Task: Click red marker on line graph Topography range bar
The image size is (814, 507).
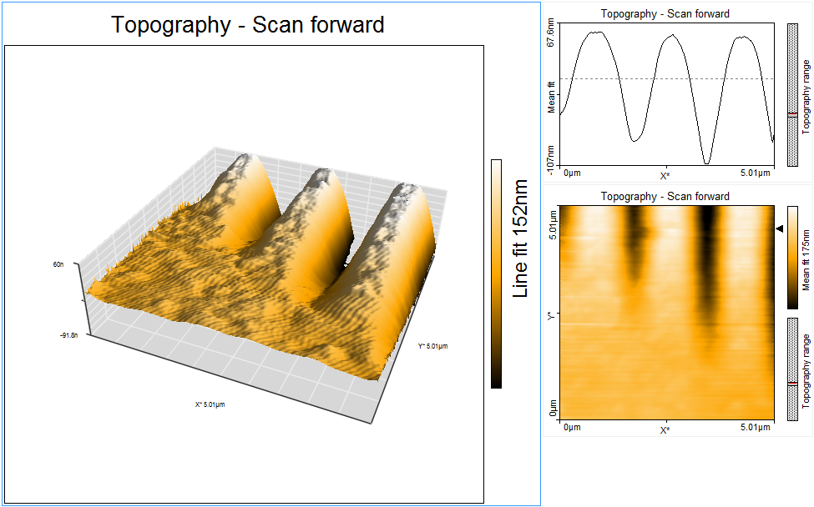Action: (792, 114)
